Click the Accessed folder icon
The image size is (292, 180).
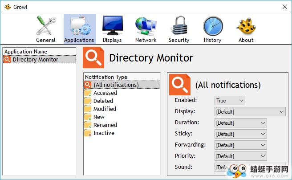coord(88,93)
